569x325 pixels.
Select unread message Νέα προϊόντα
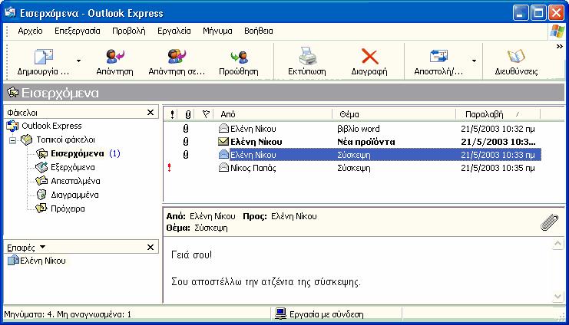click(352, 142)
